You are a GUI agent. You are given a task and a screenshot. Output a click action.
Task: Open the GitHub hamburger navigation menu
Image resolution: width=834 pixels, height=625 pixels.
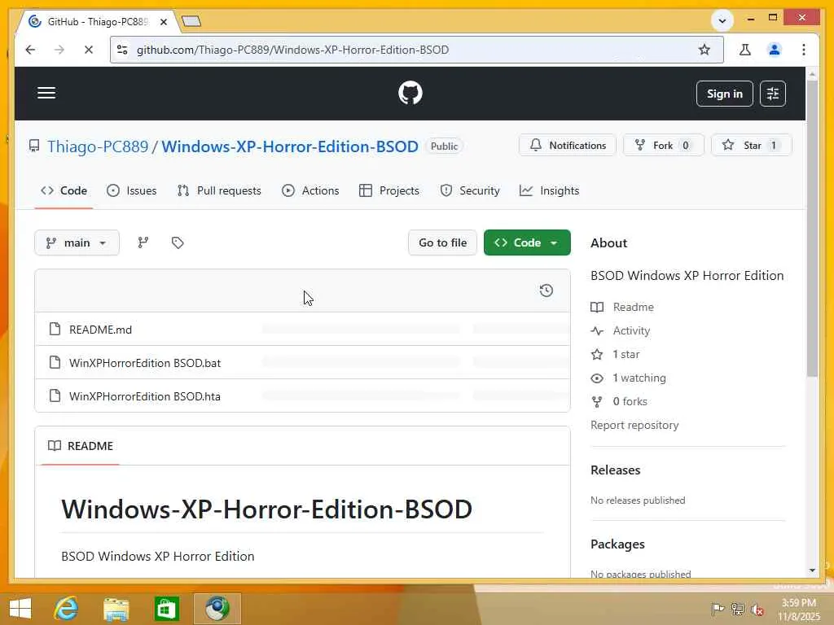point(46,93)
